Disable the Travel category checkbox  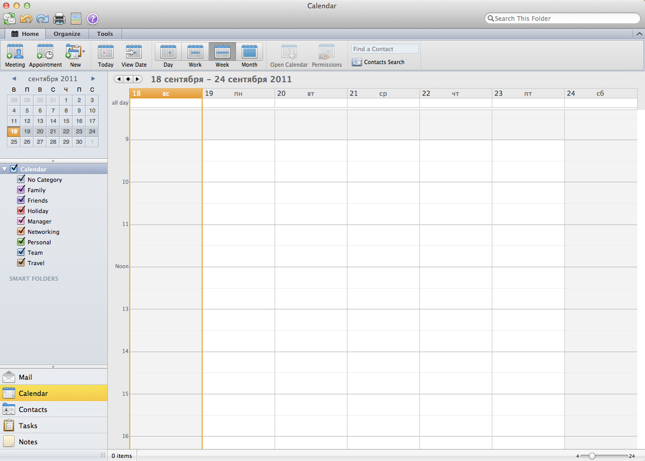pos(21,263)
